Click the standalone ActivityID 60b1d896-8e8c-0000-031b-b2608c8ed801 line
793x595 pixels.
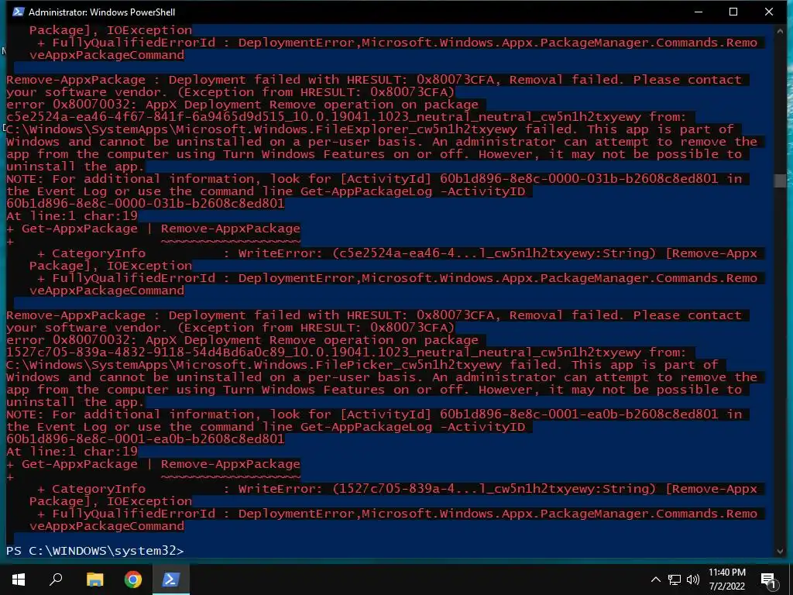point(145,204)
